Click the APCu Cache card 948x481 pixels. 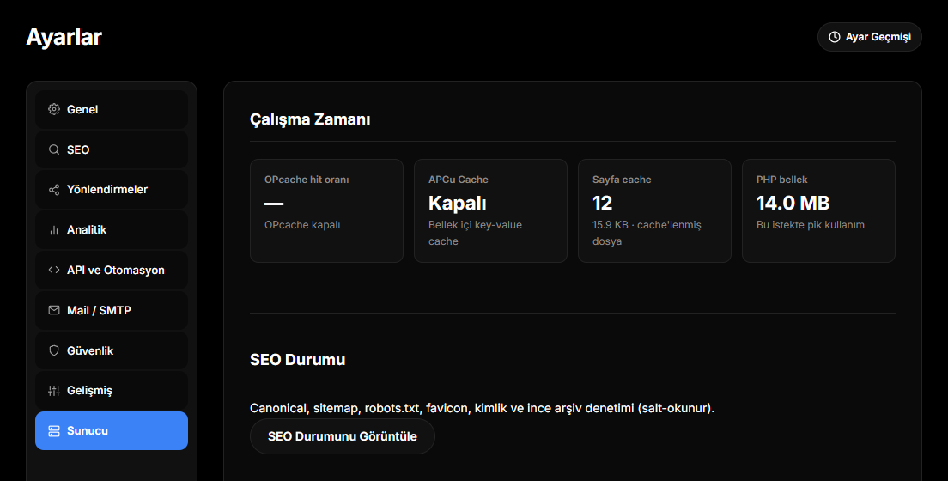pos(490,210)
